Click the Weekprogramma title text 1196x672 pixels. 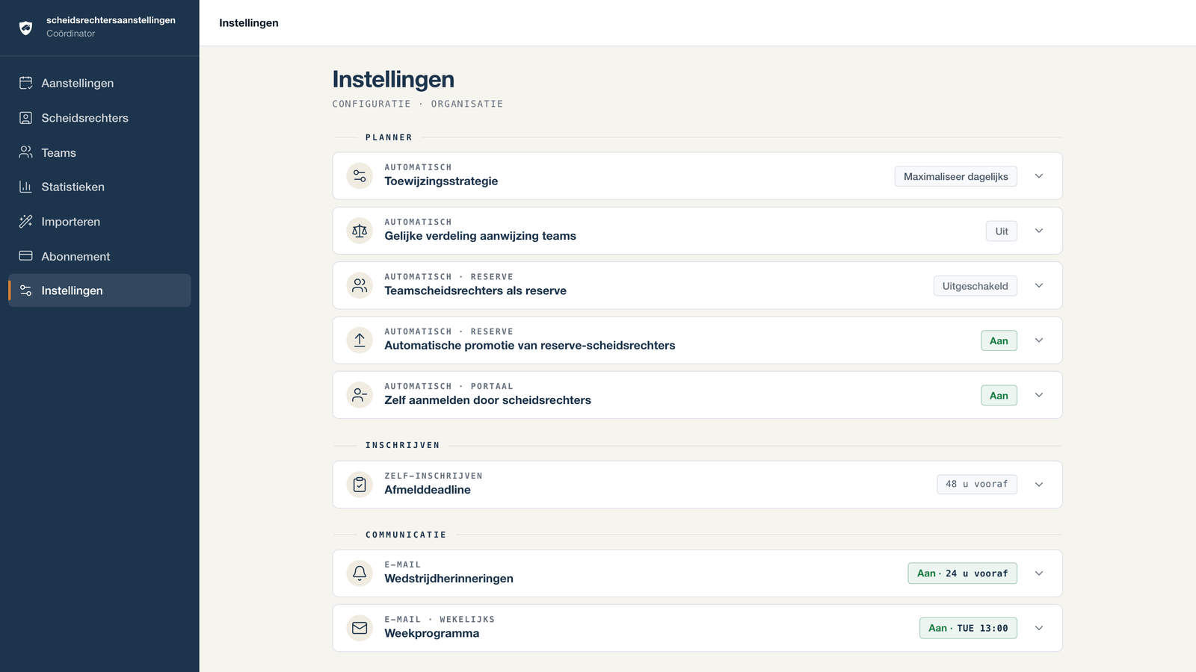coord(432,633)
